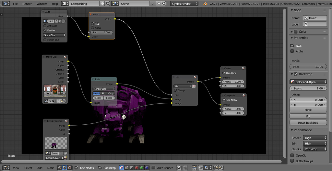
Task: Toggle Alpha checkbox in Invert node
Action: (92, 28)
